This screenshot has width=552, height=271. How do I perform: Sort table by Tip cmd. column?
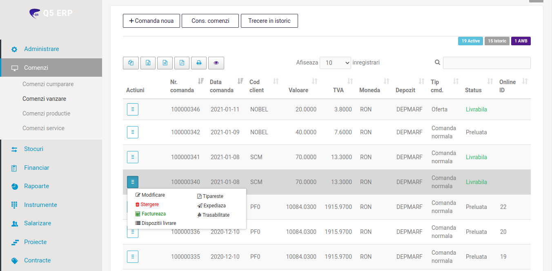pyautogui.click(x=445, y=86)
